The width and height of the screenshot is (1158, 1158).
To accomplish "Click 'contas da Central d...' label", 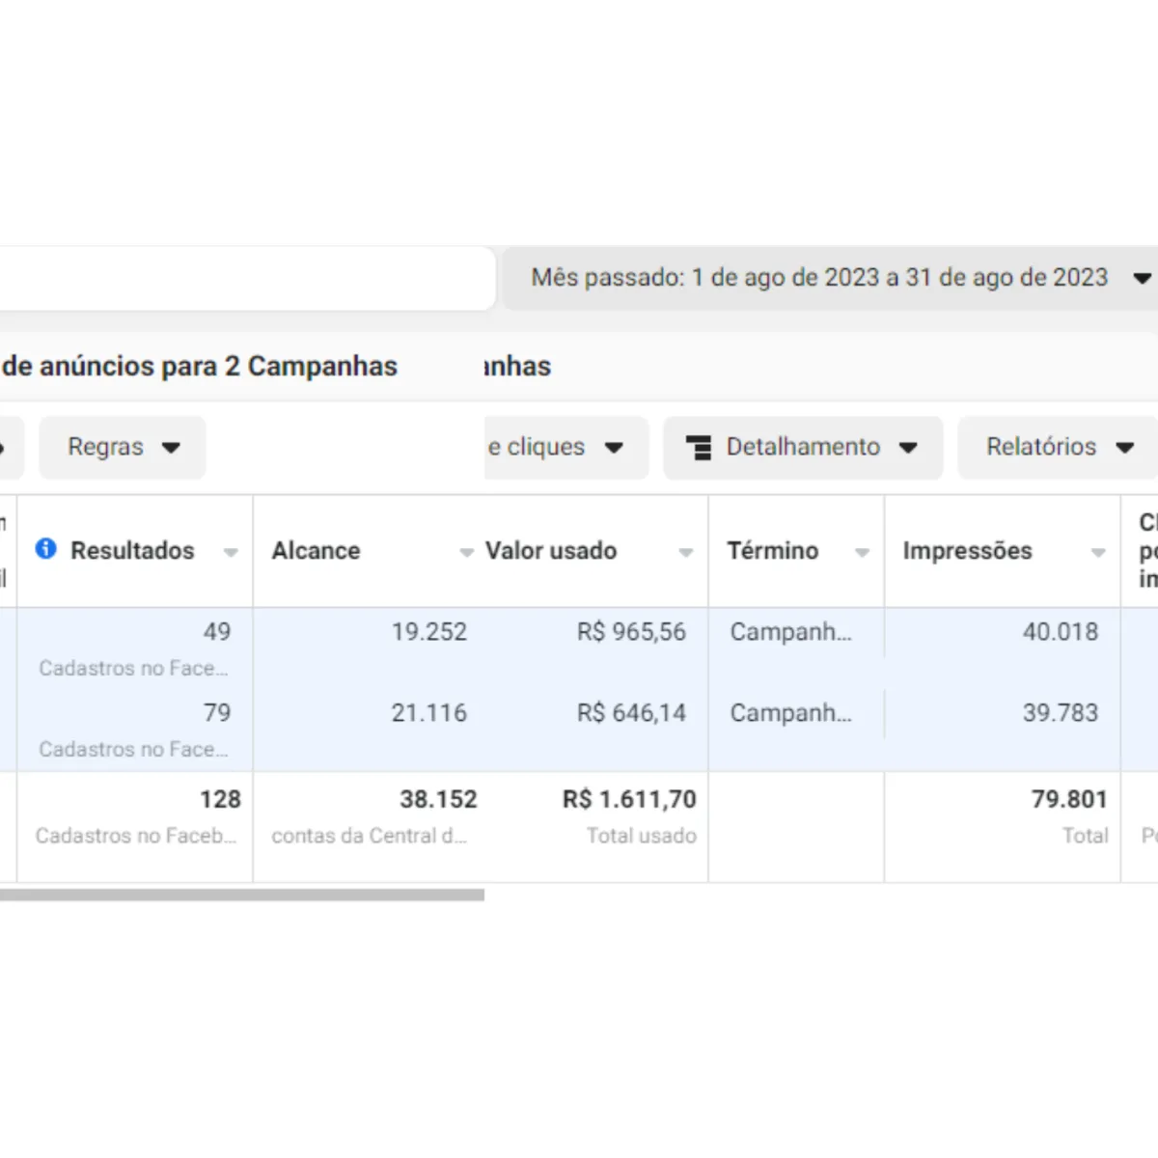I will (x=369, y=836).
